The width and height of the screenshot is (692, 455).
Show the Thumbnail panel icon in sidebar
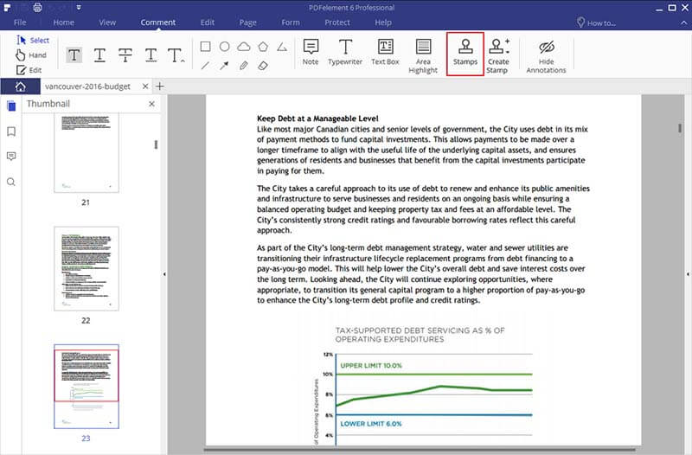coord(11,106)
